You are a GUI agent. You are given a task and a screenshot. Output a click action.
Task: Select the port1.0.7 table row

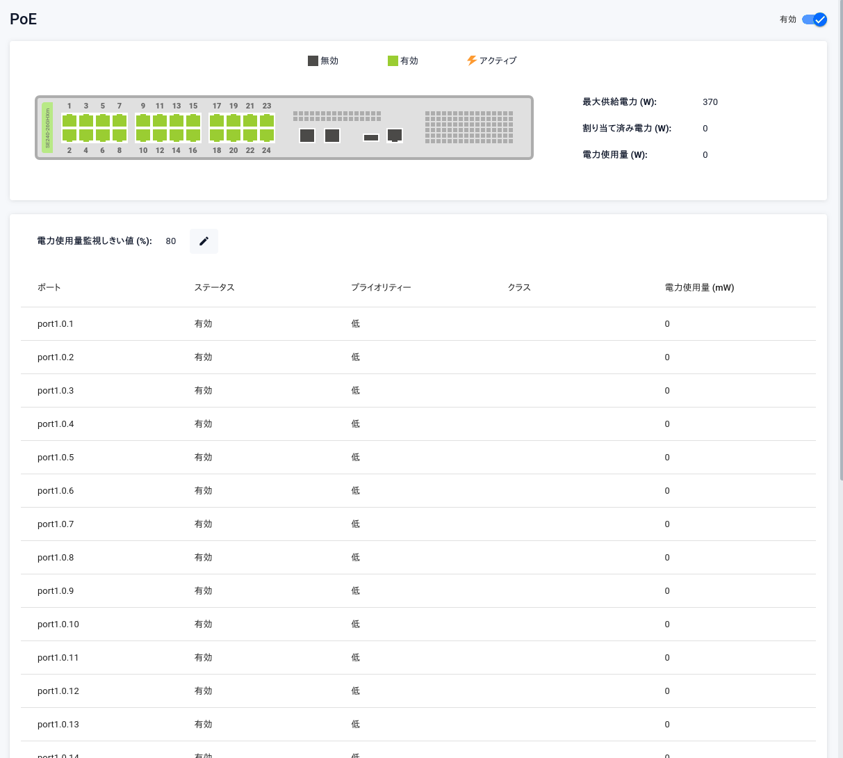pos(418,524)
